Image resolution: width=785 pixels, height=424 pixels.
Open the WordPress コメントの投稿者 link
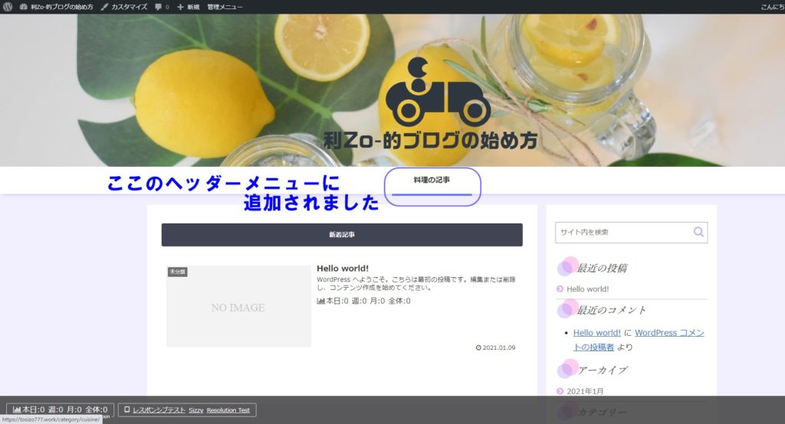(638, 340)
